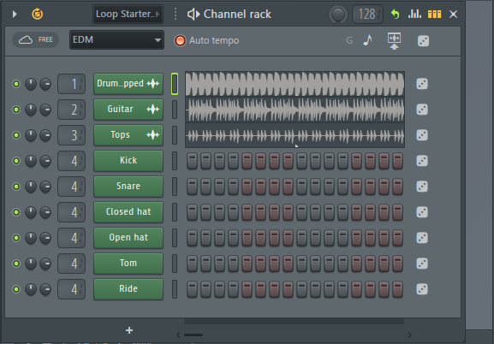Viewport: 494px width, 344px height.
Task: Open the Tops channel button
Action: (128, 135)
